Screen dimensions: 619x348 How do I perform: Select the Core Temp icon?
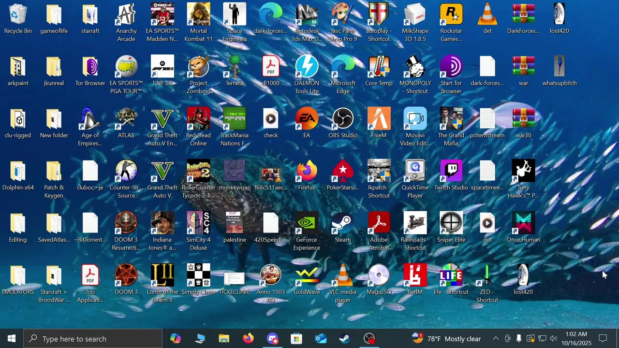point(379,72)
